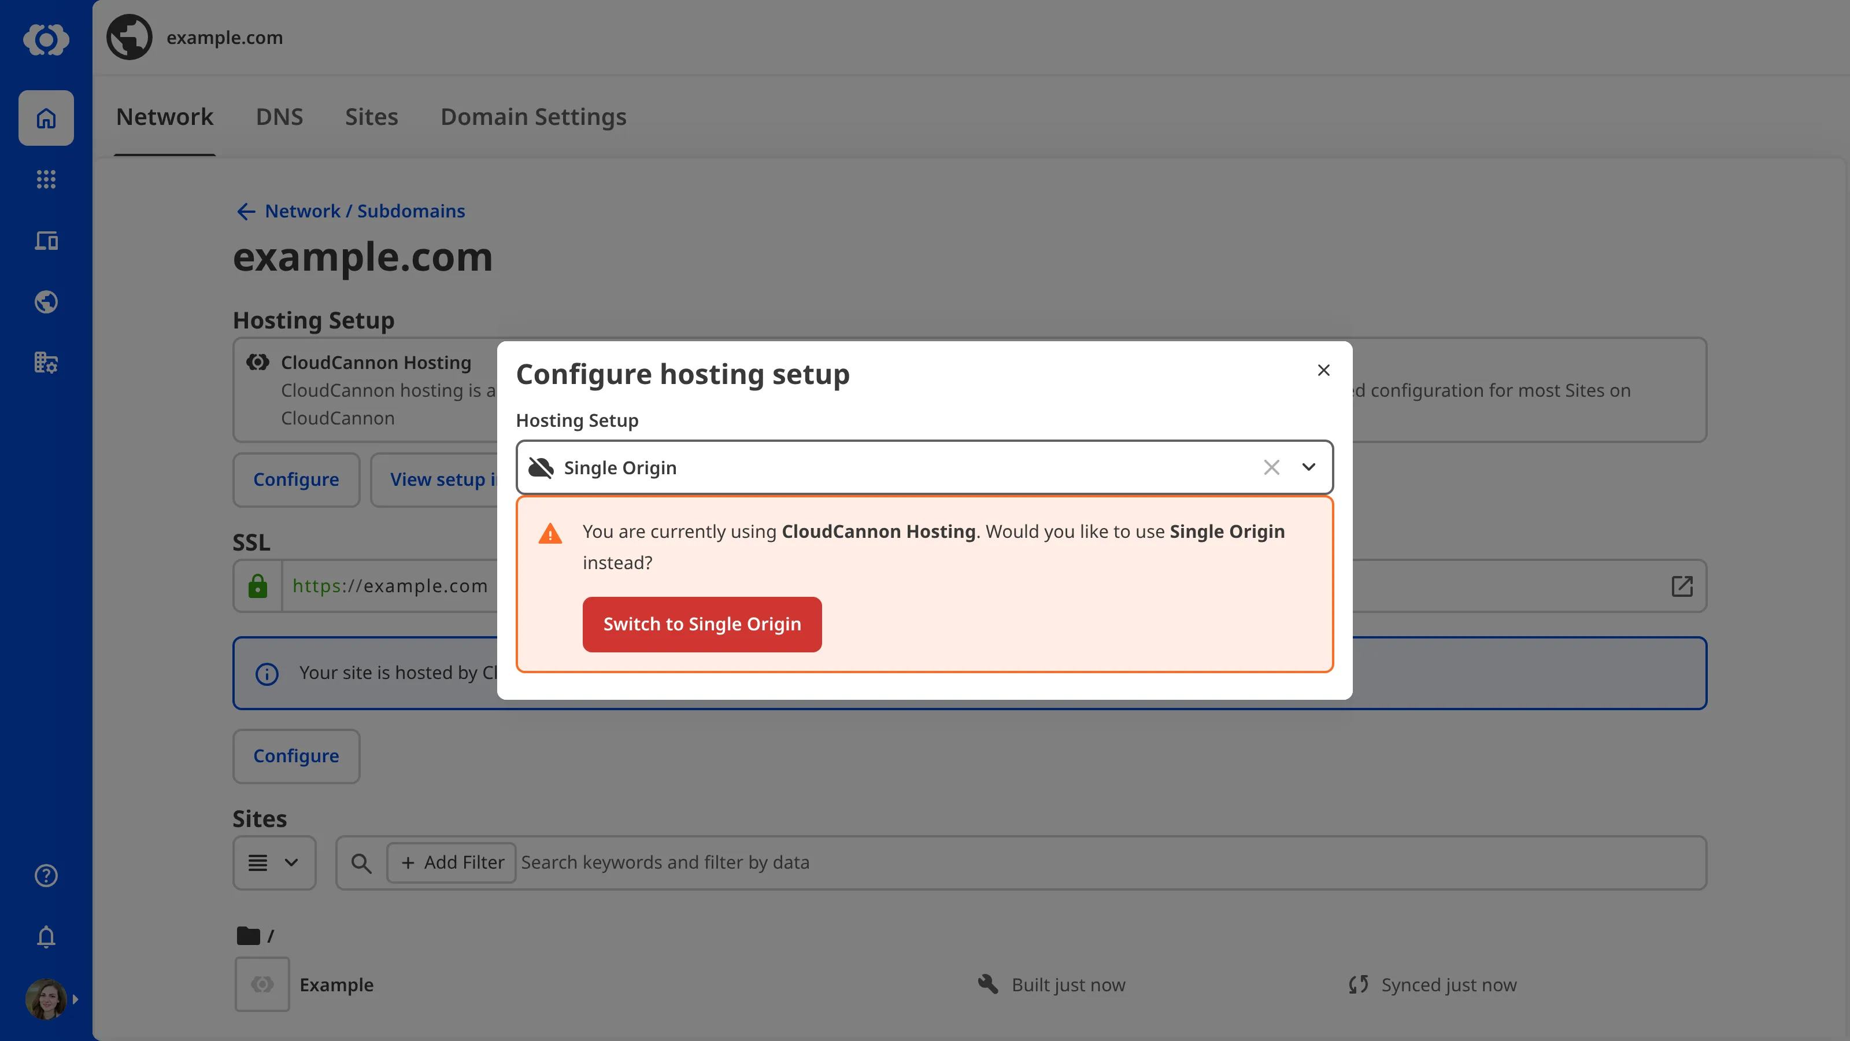Click the Synced just now sync icon
1850x1041 pixels.
click(x=1358, y=984)
